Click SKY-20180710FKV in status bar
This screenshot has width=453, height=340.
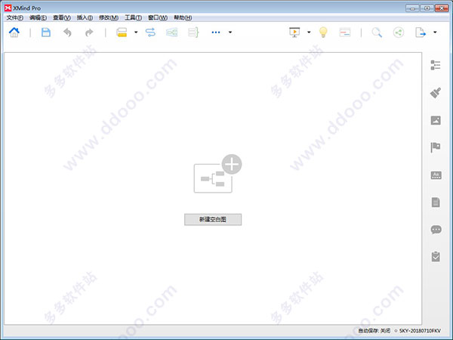point(420,330)
